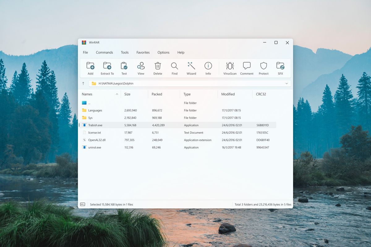This screenshot has height=247, width=371.
Task: Select the Sys folder name
Action: point(90,118)
